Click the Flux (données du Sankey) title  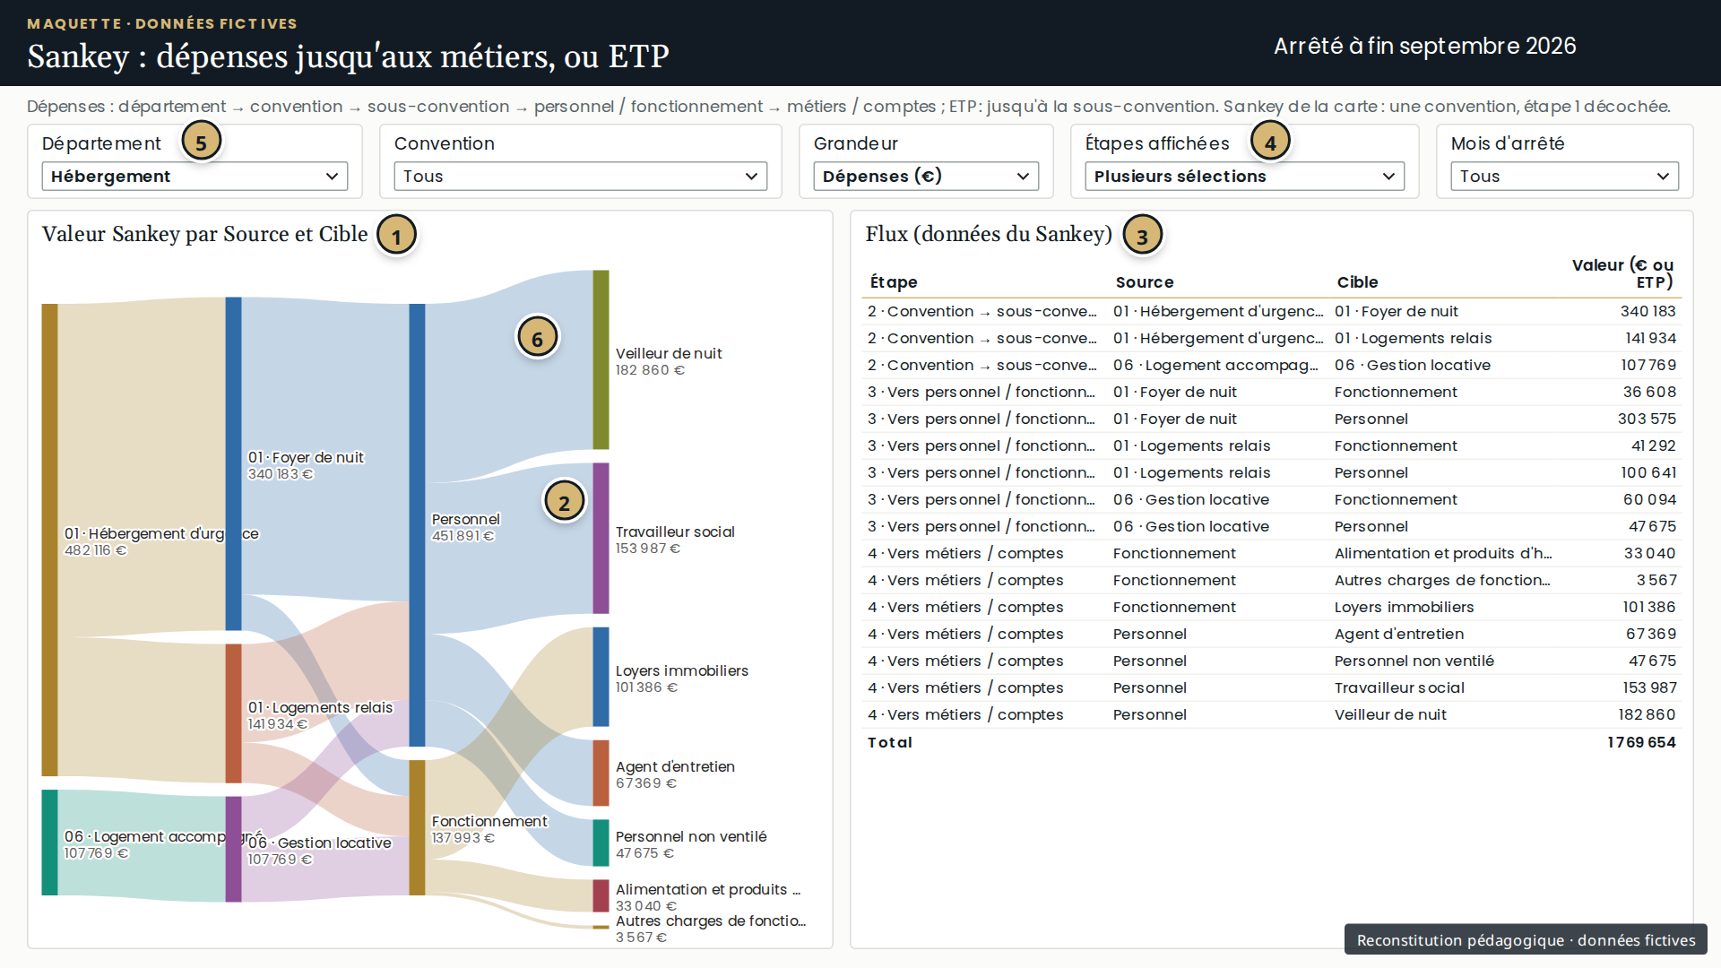(989, 234)
